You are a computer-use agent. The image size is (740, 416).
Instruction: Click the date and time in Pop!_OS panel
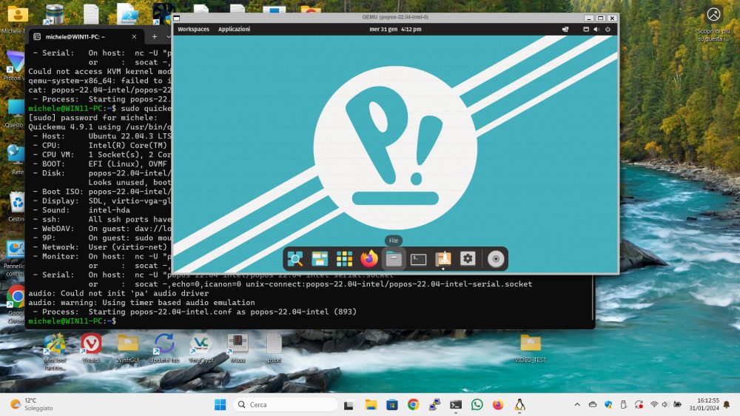(x=395, y=29)
